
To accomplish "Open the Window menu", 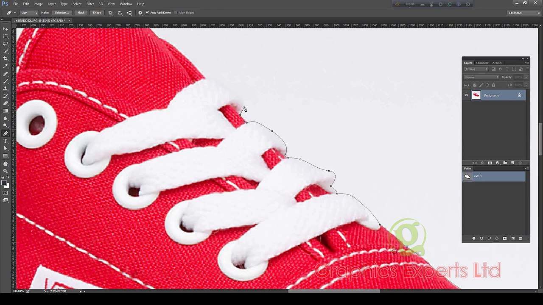I will click(126, 4).
